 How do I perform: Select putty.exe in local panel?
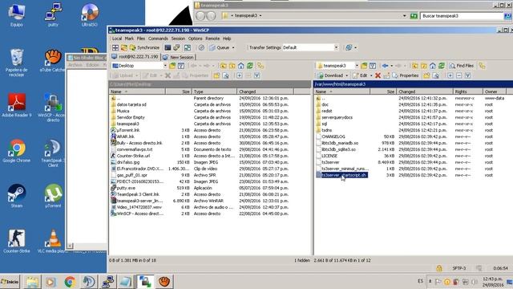point(126,188)
